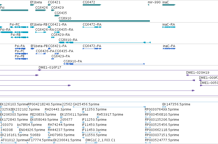
Task: Select the inaC-RA transcript label
Action: coord(169,25)
